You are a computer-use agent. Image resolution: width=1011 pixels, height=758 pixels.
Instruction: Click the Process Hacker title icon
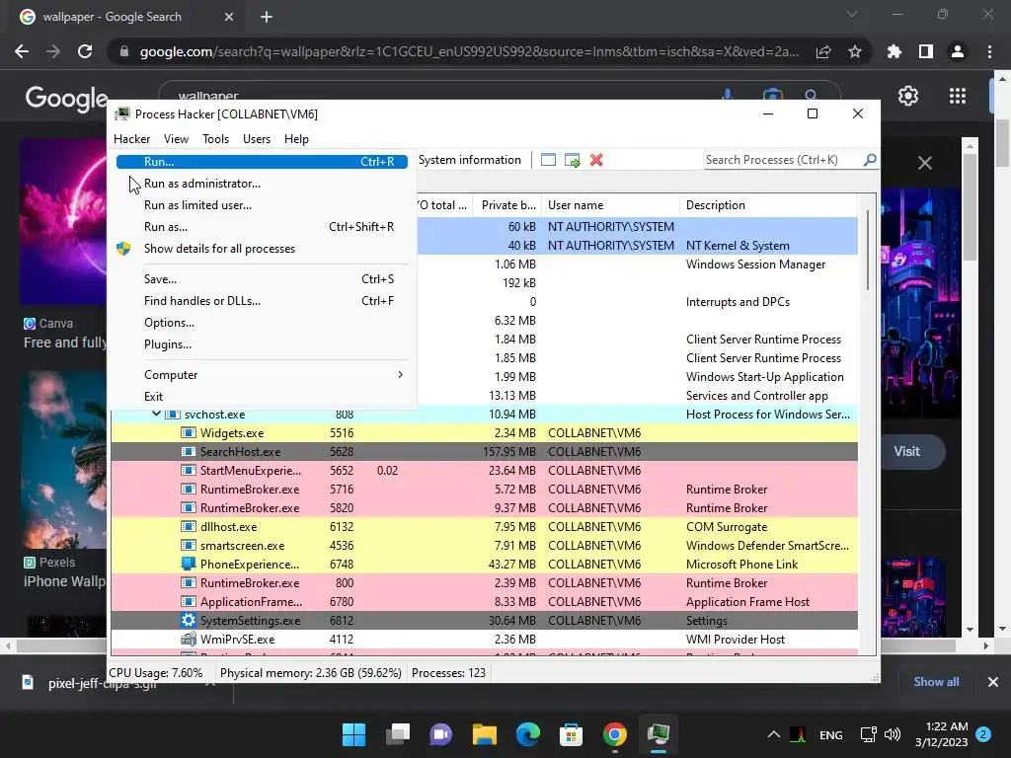pos(121,114)
